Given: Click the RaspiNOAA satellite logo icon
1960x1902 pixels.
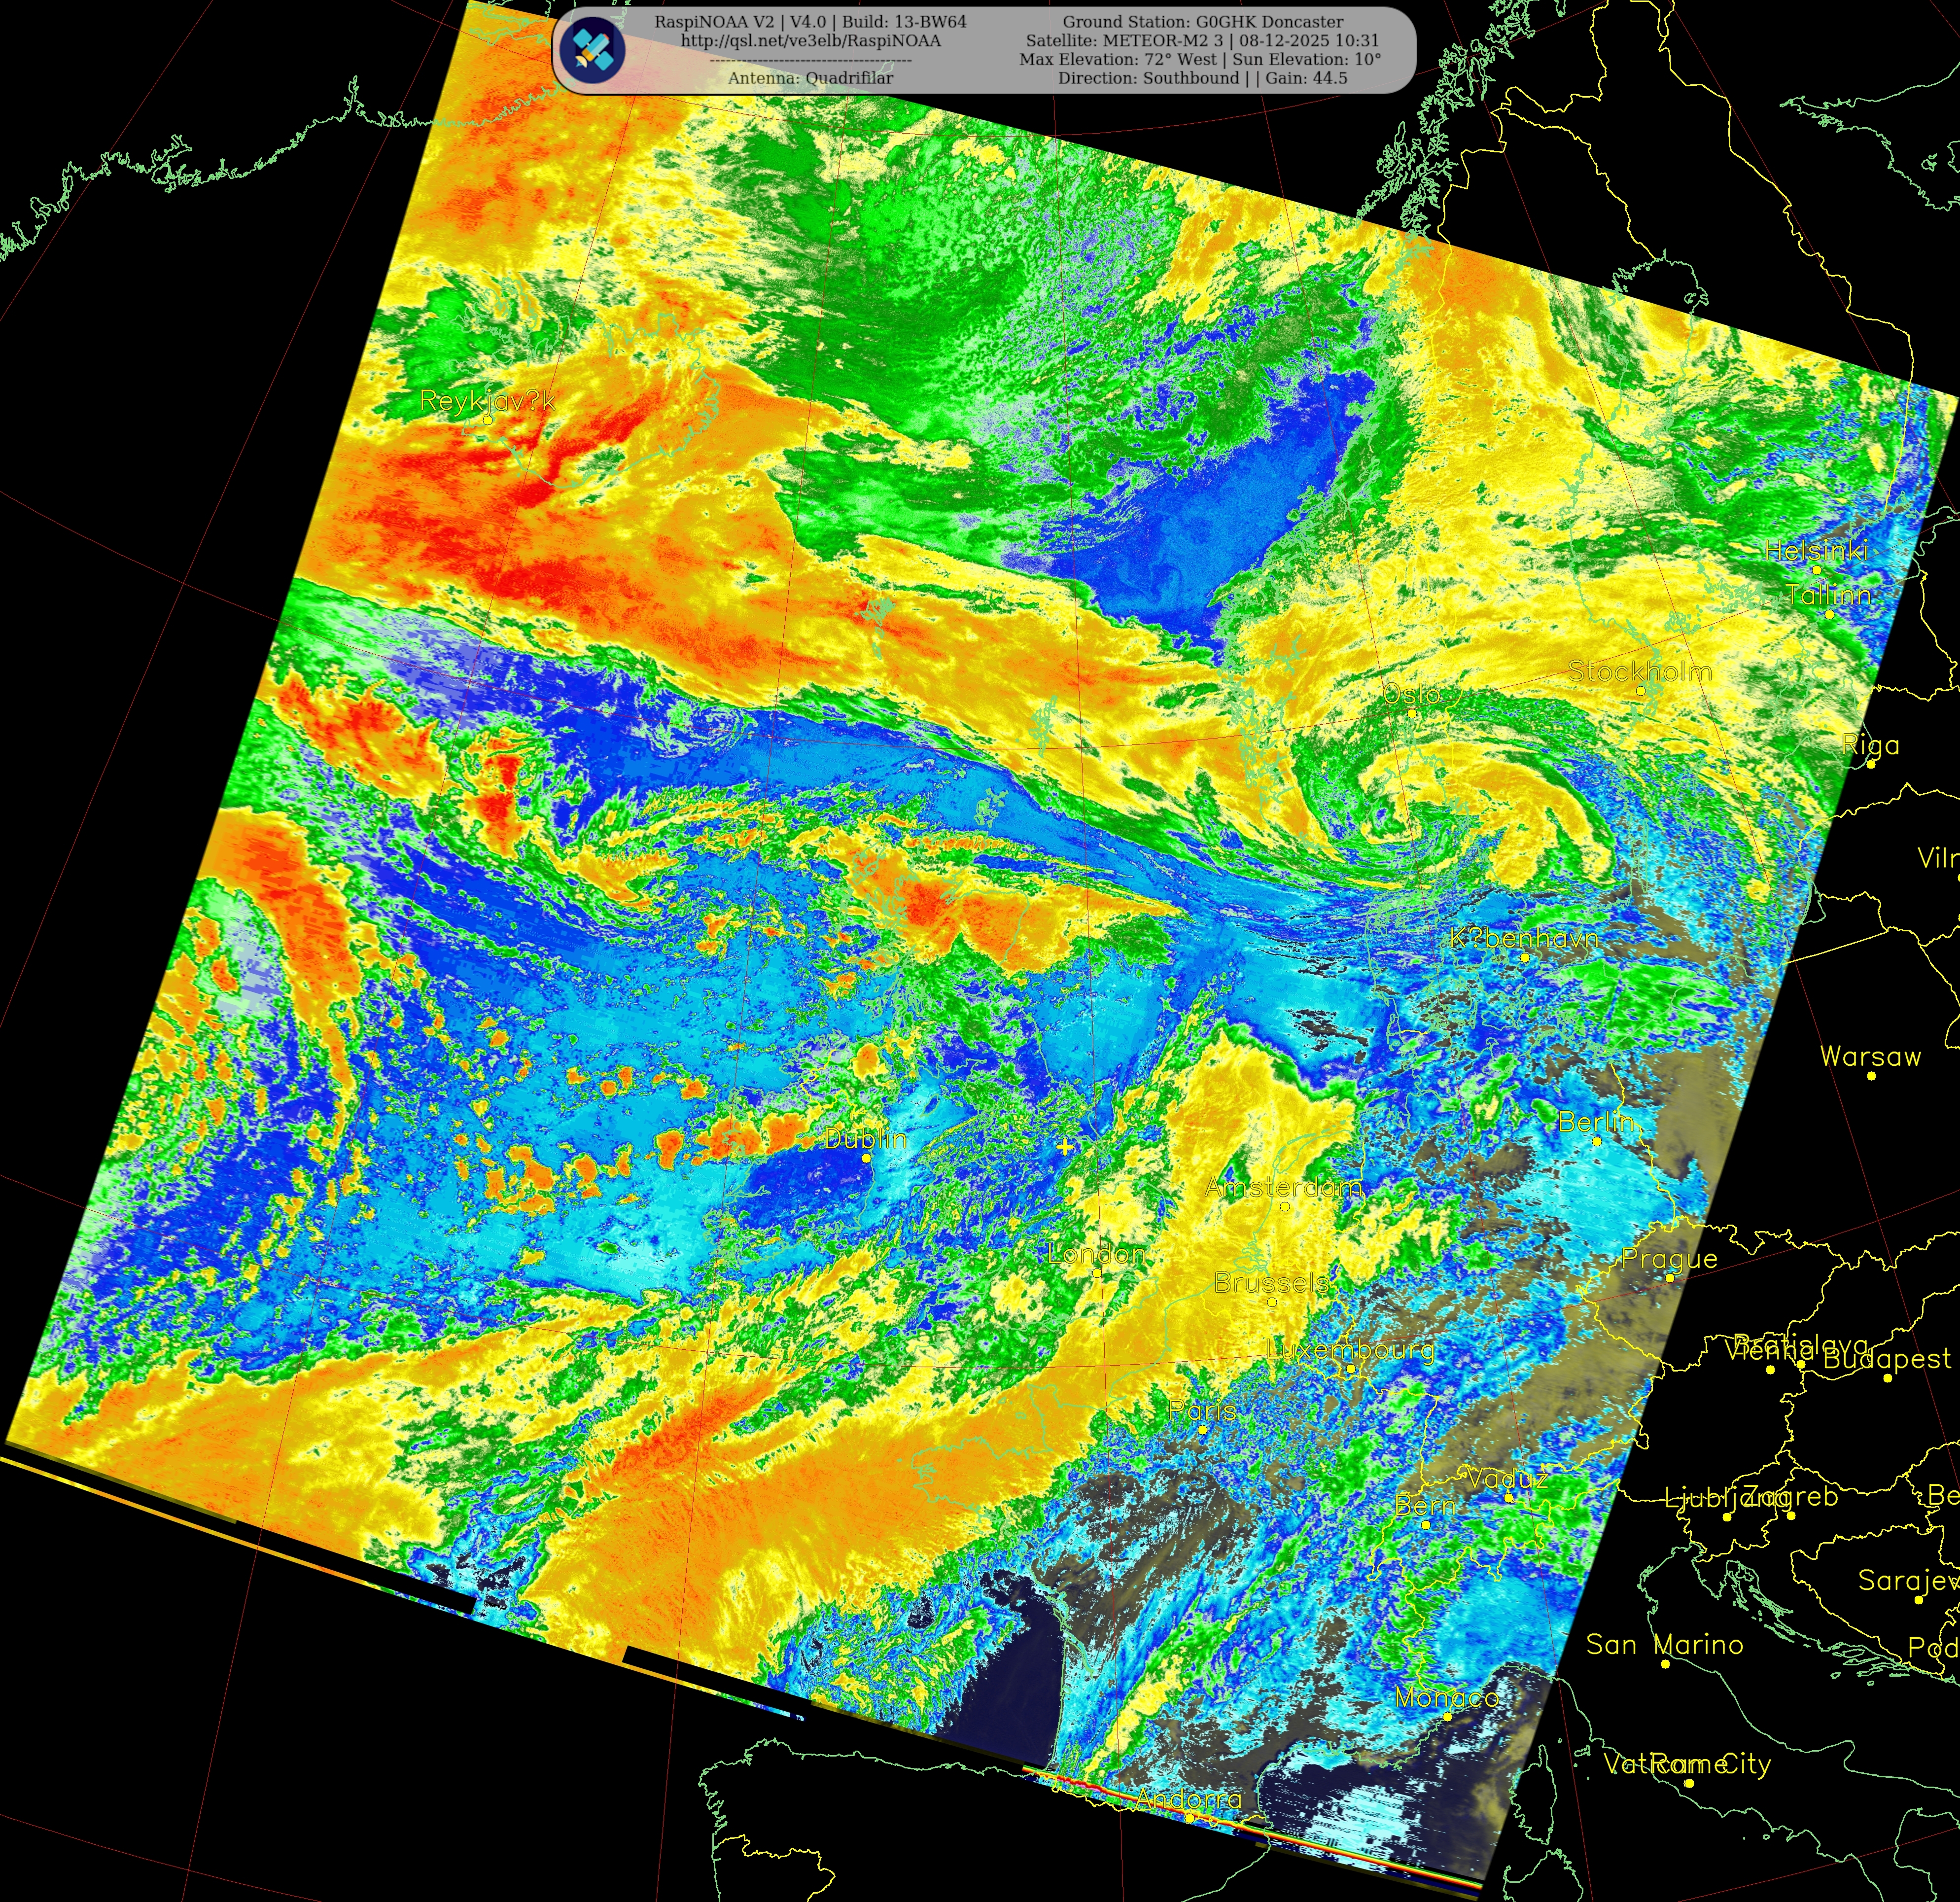Looking at the screenshot, I should (593, 50).
